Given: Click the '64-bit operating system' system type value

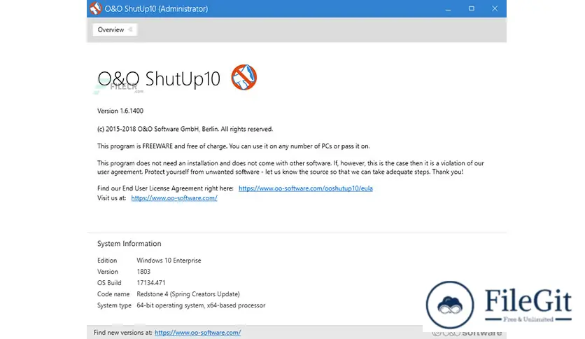Looking at the screenshot, I should pyautogui.click(x=201, y=305).
